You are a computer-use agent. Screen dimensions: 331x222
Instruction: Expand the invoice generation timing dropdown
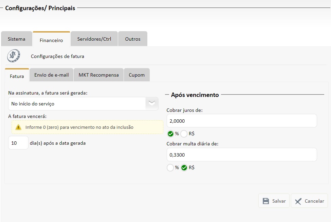152,104
